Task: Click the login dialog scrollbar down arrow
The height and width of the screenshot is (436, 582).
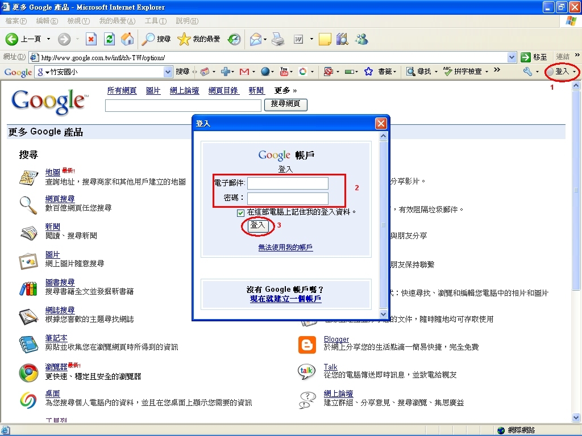Action: click(384, 314)
